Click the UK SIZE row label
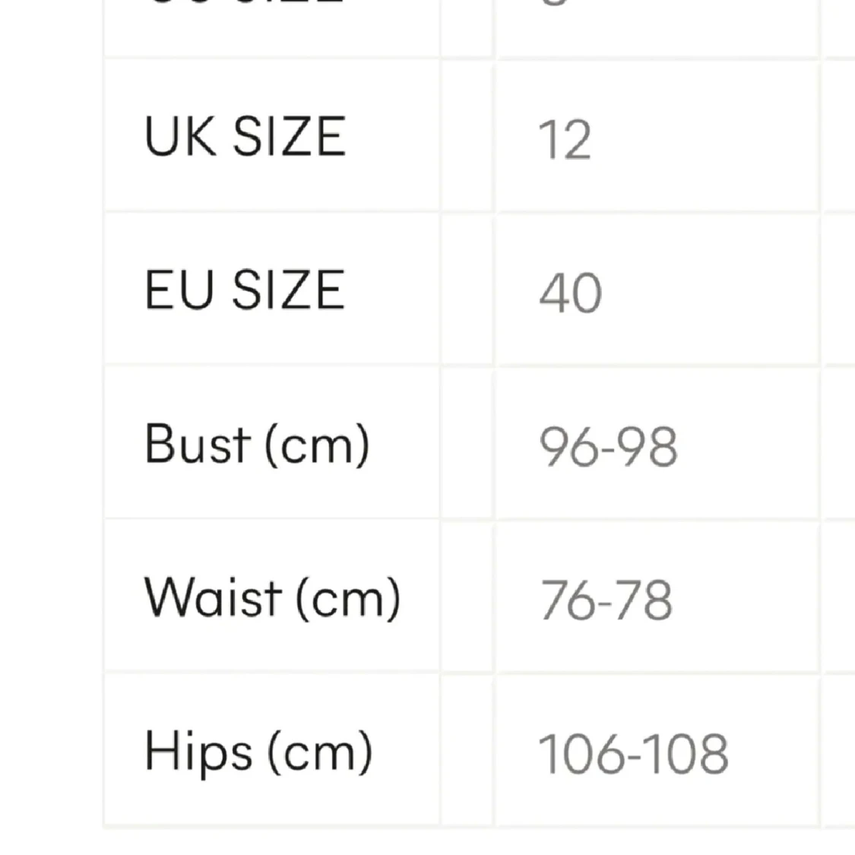The height and width of the screenshot is (855, 855). tap(245, 137)
